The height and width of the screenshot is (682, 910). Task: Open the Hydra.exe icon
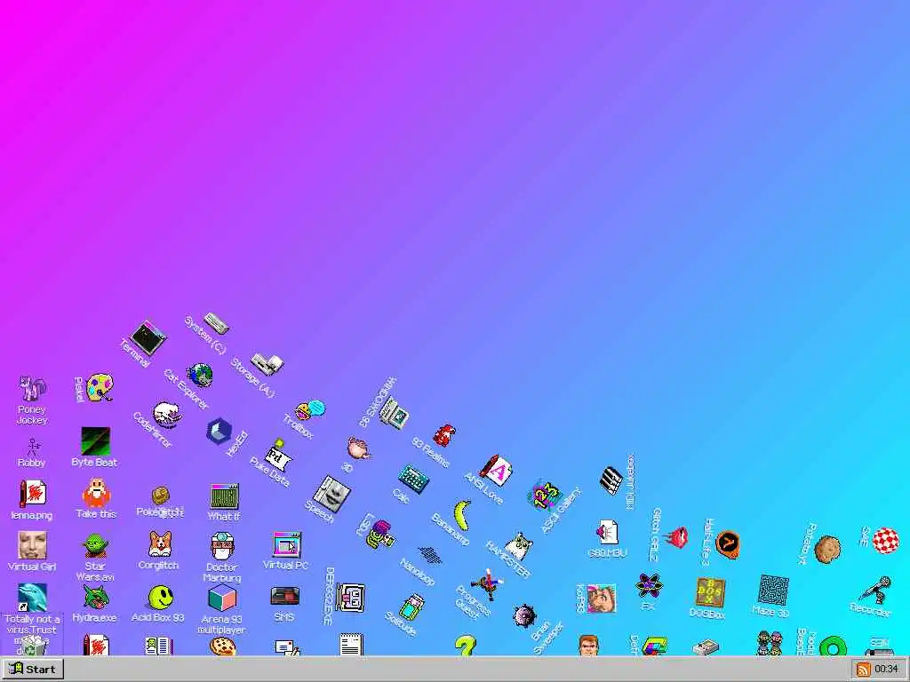pos(96,598)
